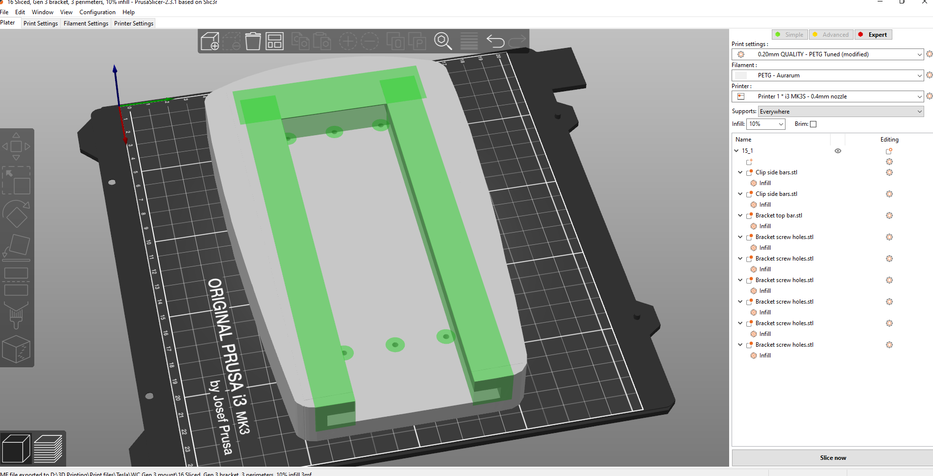Click the PETG filament color swatch
The height and width of the screenshot is (476, 933).
pyautogui.click(x=741, y=75)
